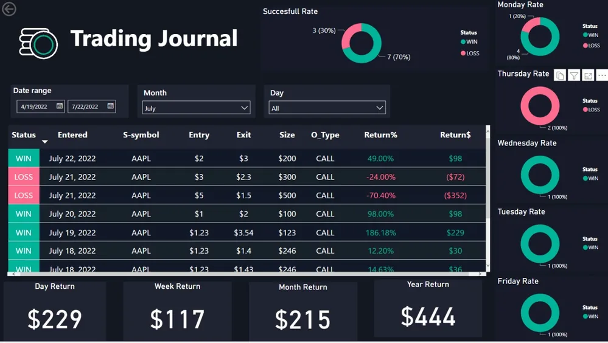Click the Month Return $215 card
The image size is (608, 343).
point(303,311)
